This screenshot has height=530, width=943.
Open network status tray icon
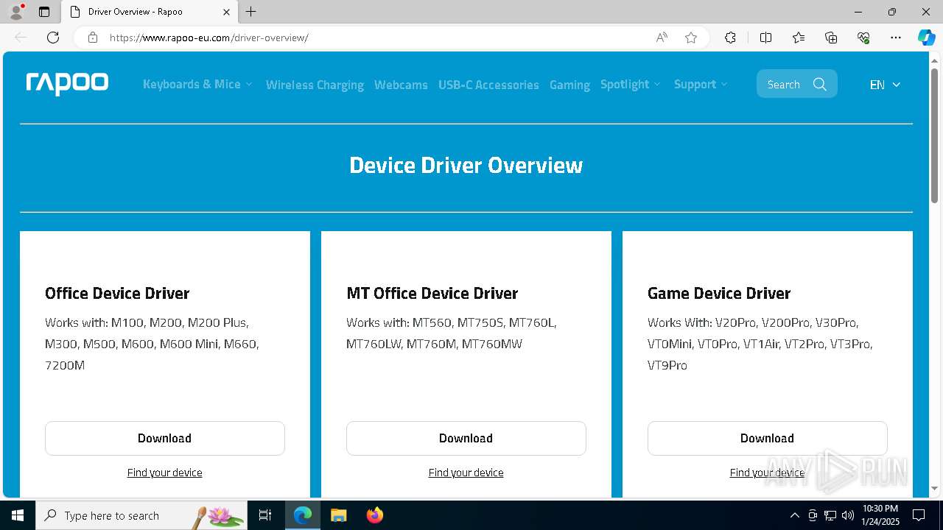(830, 515)
